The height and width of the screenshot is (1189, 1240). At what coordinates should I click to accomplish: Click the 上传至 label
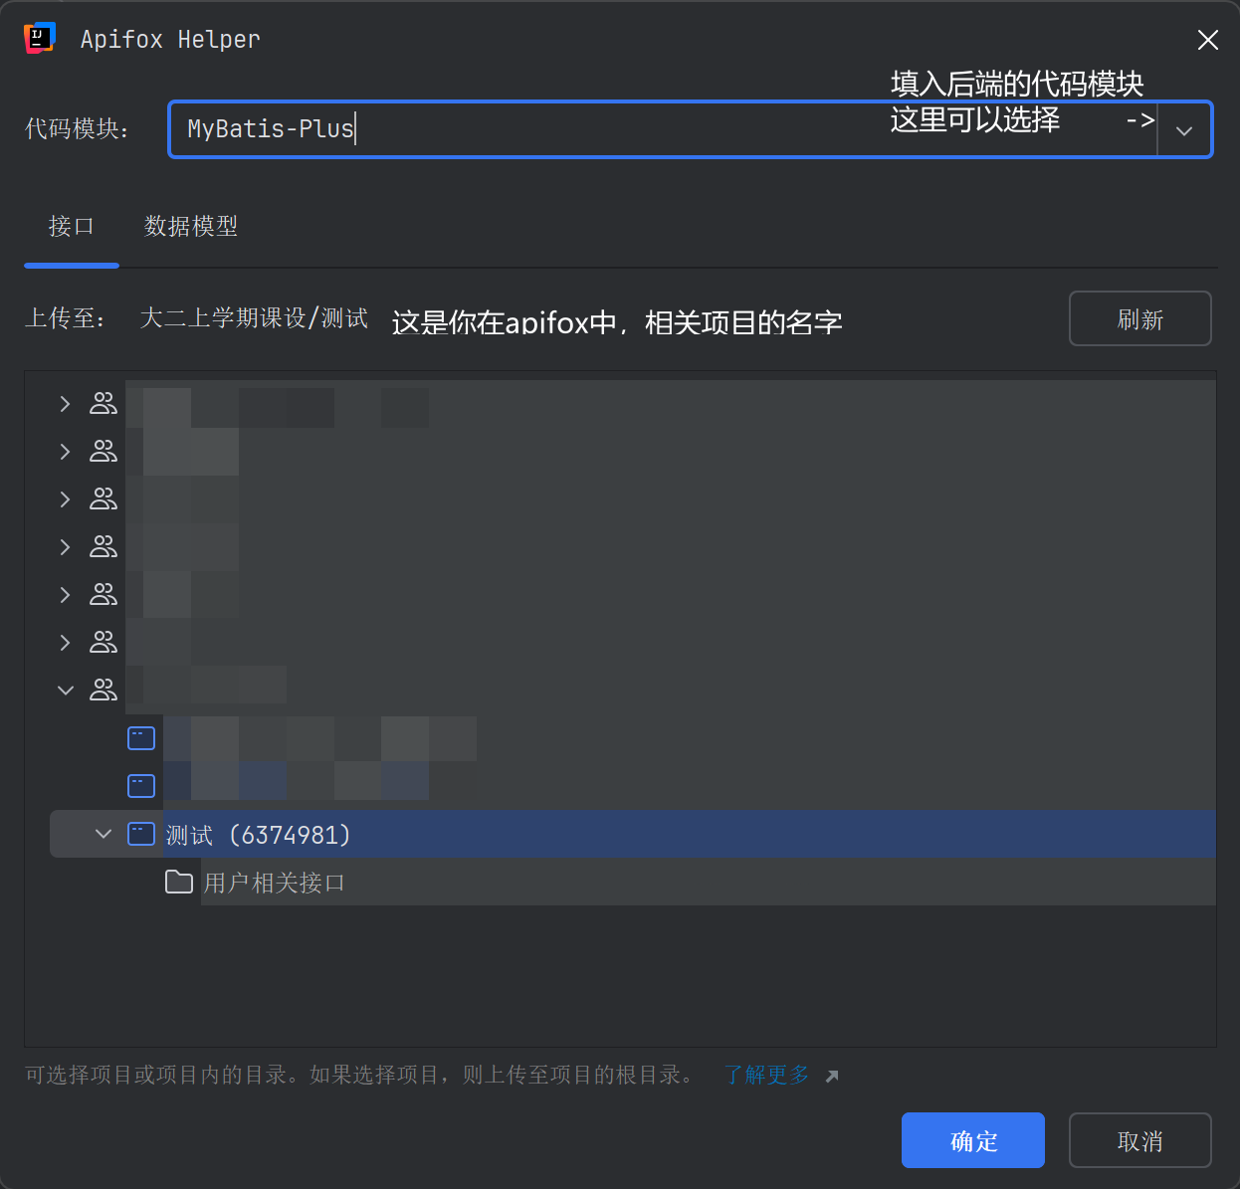coord(65,318)
